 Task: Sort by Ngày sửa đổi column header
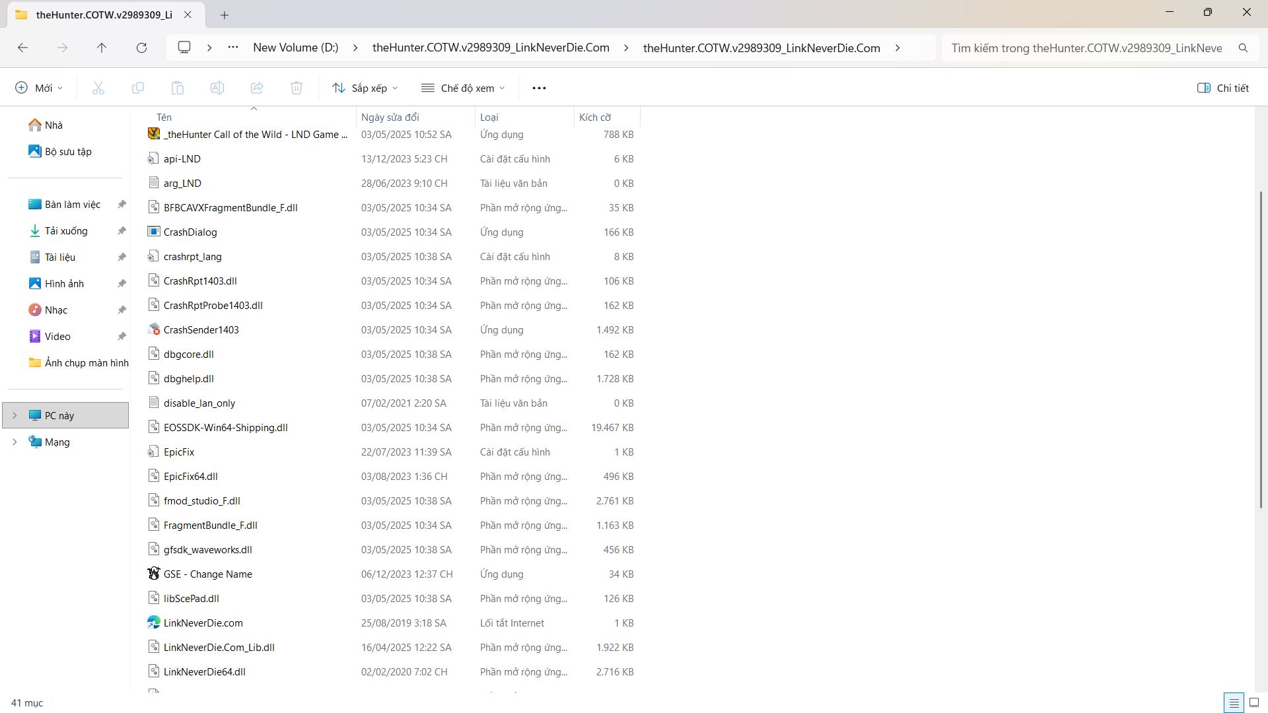390,117
